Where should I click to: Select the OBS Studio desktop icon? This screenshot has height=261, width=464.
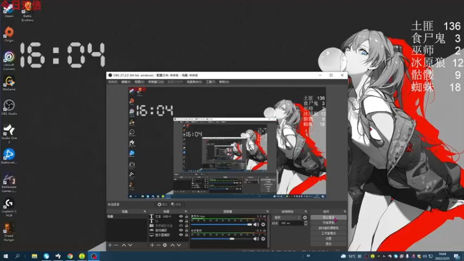pos(9,108)
